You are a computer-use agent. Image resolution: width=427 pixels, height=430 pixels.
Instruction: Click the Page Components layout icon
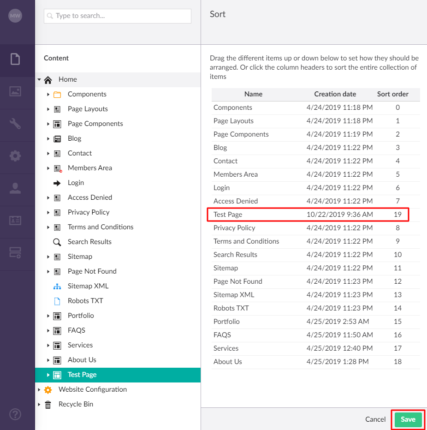pyautogui.click(x=57, y=124)
